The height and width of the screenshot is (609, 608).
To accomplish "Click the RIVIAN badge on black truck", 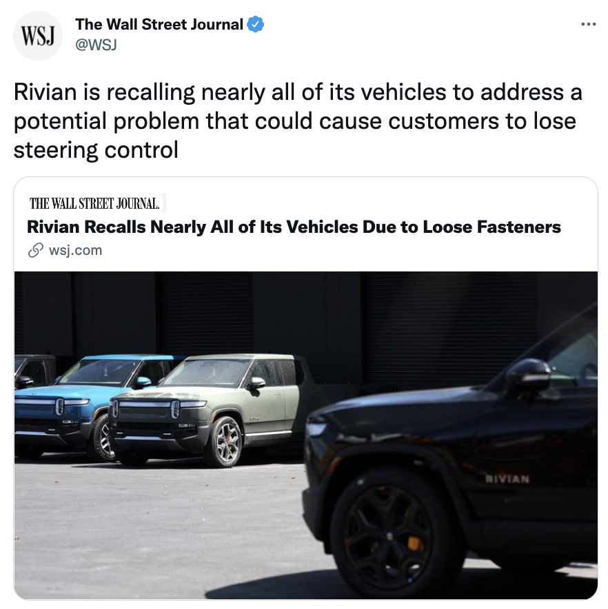I will click(507, 479).
